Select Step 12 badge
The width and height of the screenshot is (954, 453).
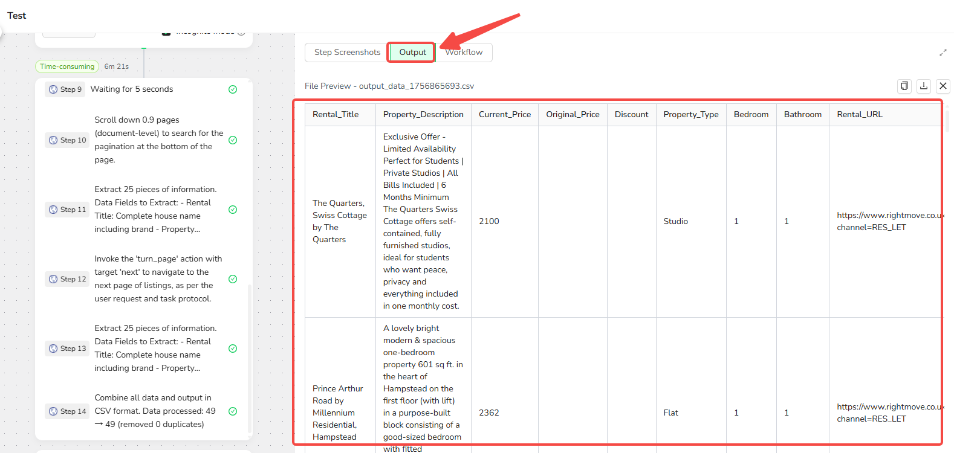point(67,279)
